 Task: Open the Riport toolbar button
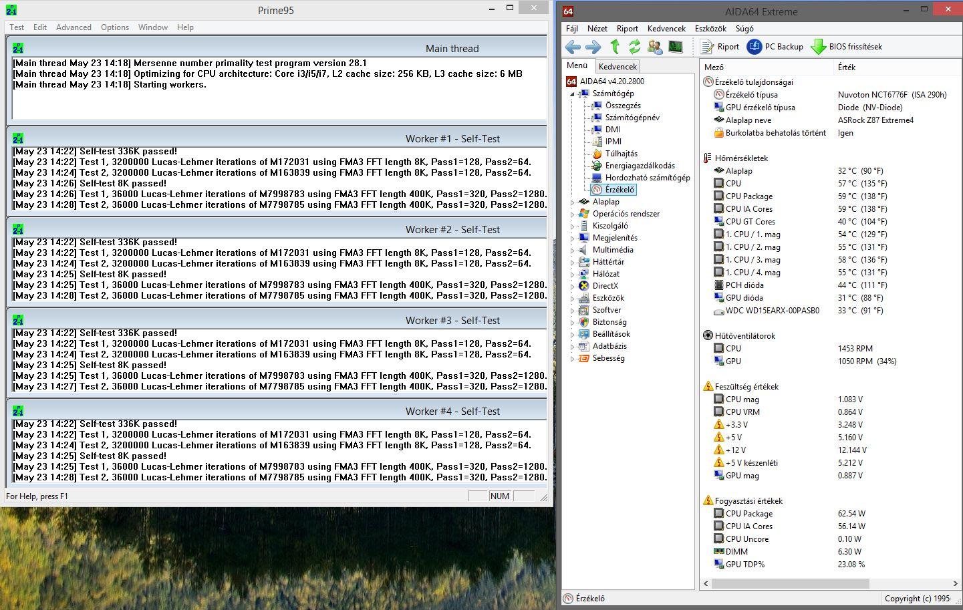[720, 47]
